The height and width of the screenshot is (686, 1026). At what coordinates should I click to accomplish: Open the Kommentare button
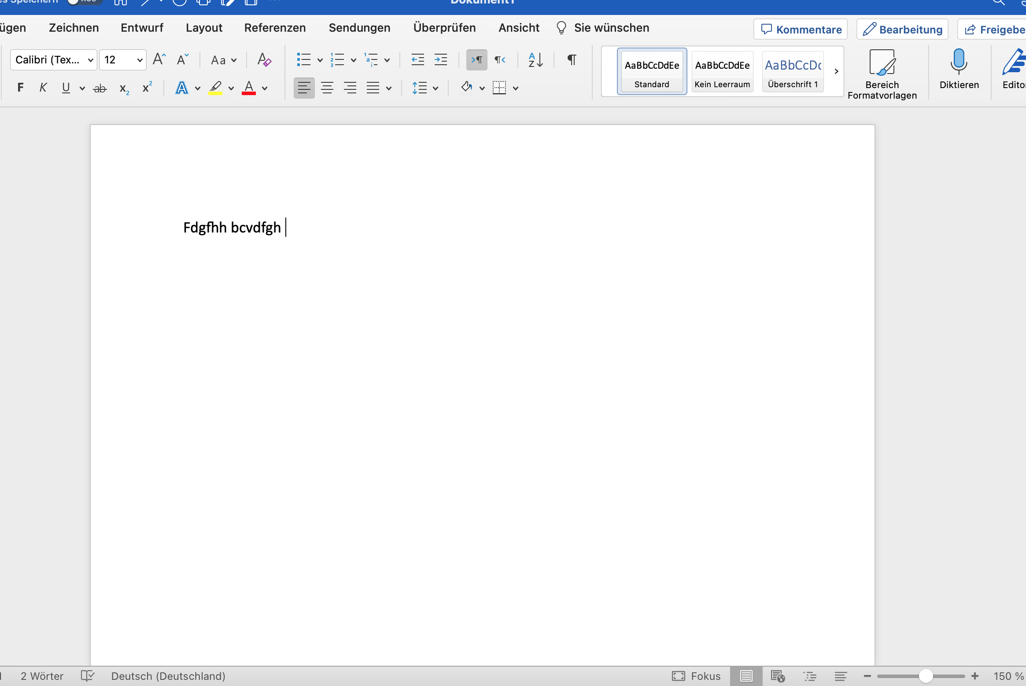click(x=801, y=30)
